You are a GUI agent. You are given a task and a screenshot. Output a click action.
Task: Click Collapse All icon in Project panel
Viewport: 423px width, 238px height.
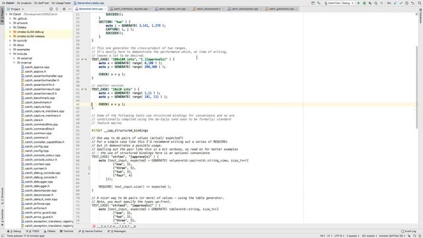(57, 9)
